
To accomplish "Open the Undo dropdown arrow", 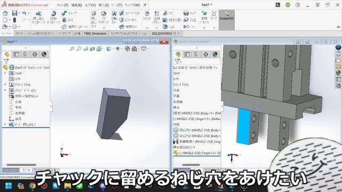I will pos(28,13).
